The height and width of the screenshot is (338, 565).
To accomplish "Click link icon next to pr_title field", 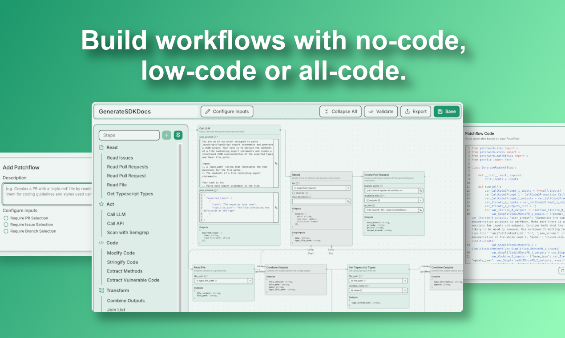I will (420, 210).
